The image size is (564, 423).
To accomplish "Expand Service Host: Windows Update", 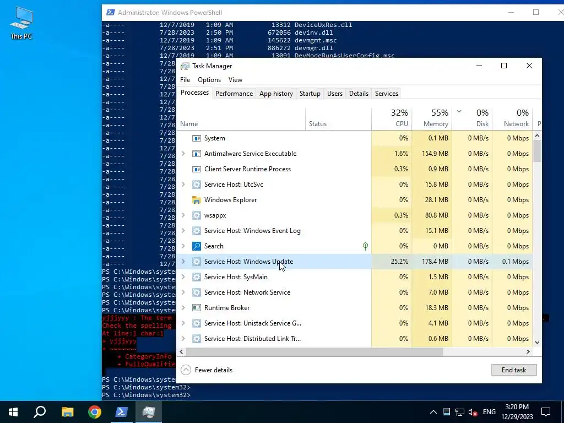I will click(183, 262).
